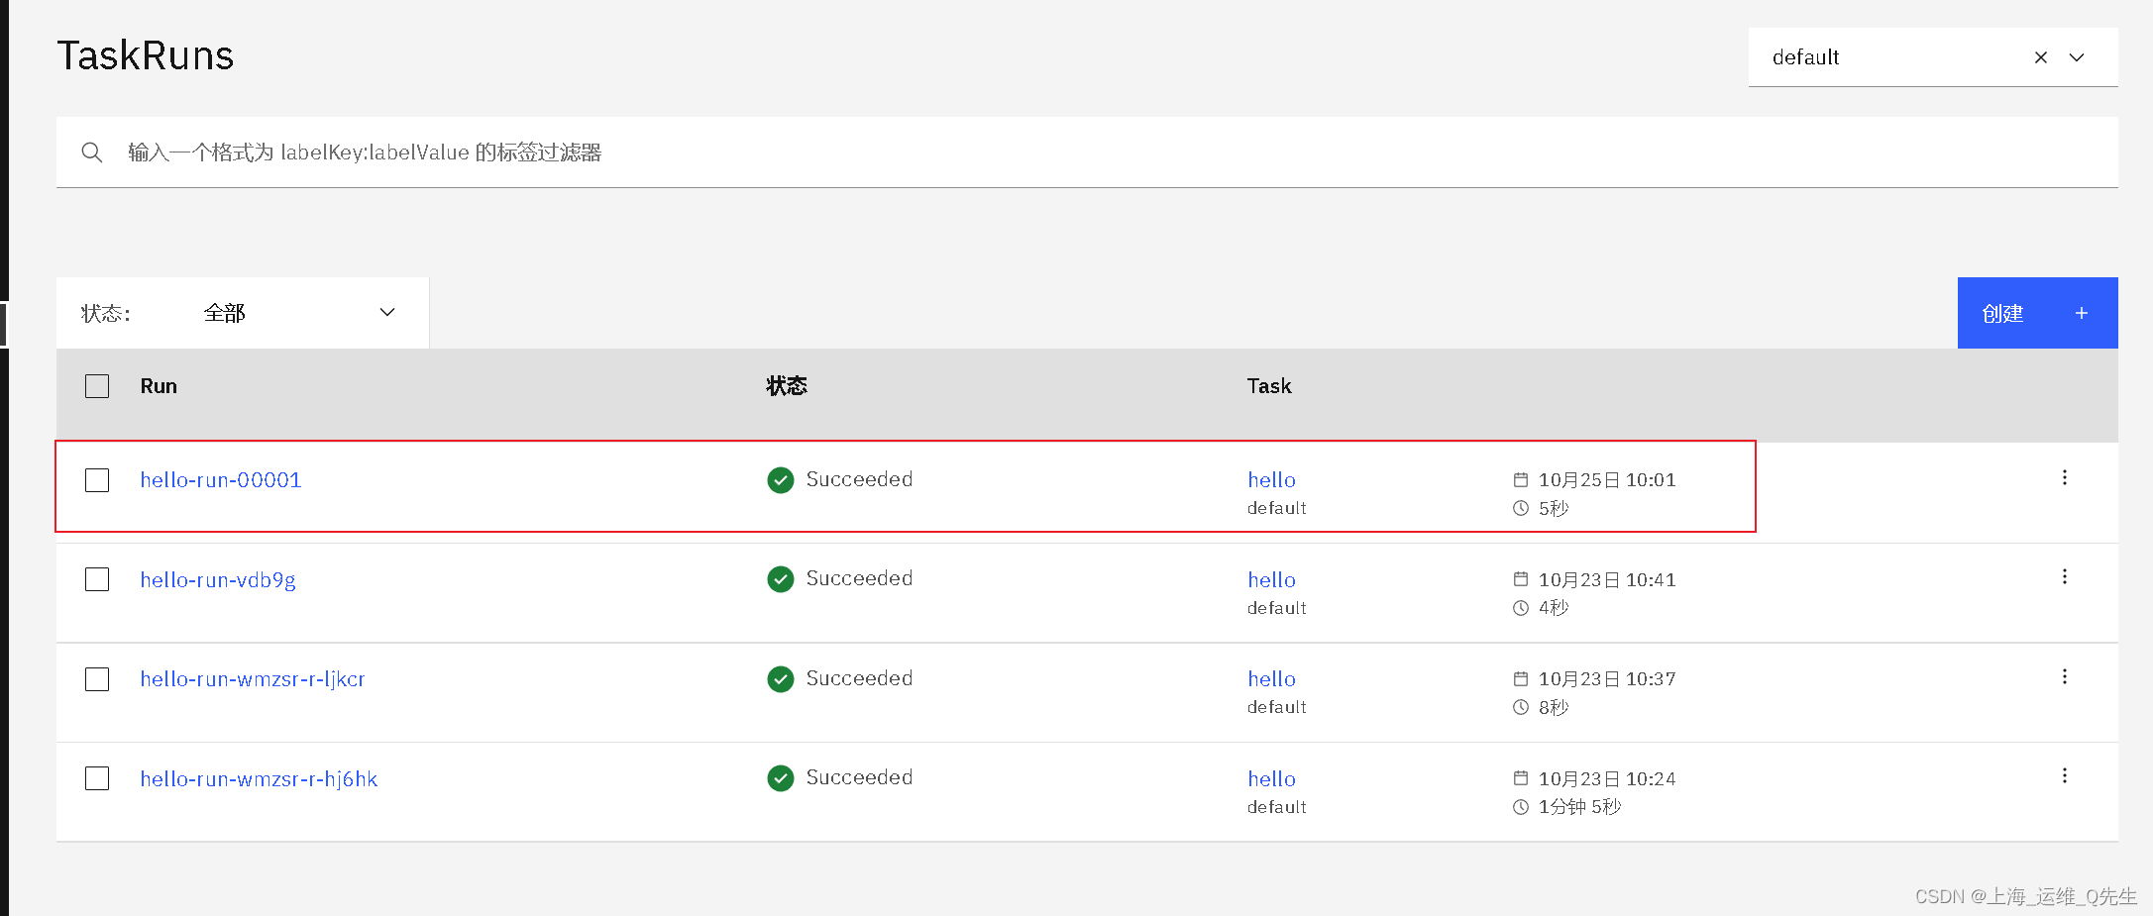Open the hello-run-wmzsr-r-hj6hk run link
The image size is (2153, 916).
coord(259,779)
